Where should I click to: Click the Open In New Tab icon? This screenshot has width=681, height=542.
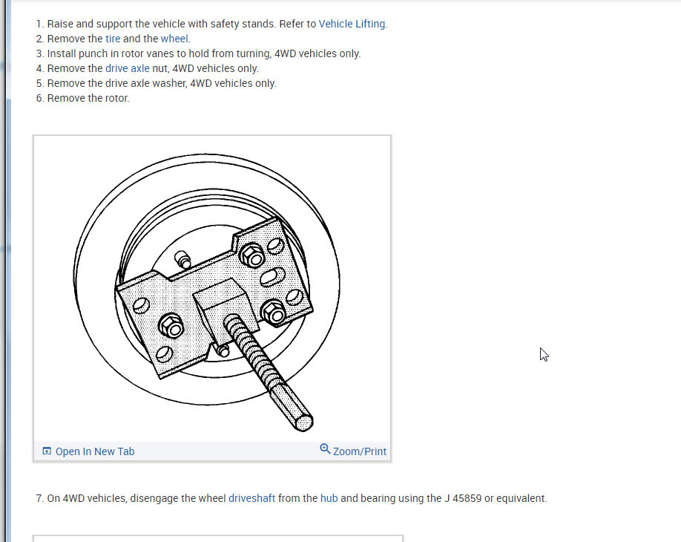coord(47,451)
